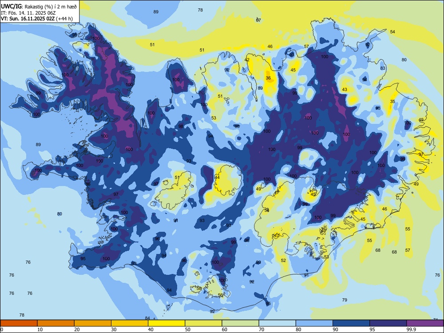This screenshot has height=333, width=444.
Task: Click the map value '84' just above the legend
Action: pyautogui.click(x=147, y=318)
